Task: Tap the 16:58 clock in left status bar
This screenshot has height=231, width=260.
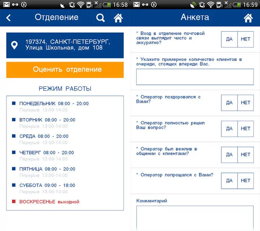Action: [120, 5]
